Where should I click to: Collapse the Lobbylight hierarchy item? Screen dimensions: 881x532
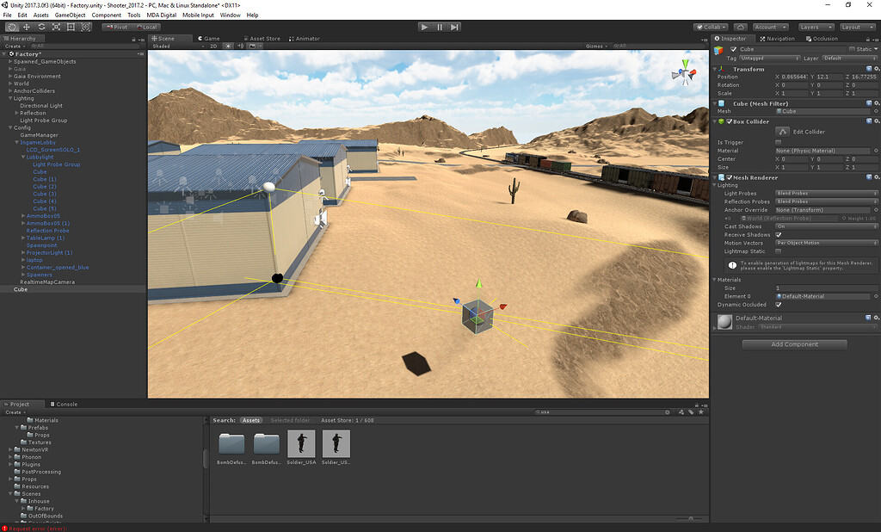[22, 157]
